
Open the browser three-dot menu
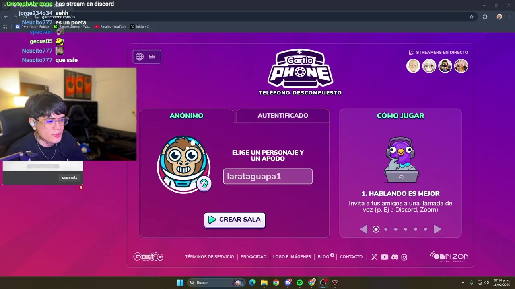(509, 17)
